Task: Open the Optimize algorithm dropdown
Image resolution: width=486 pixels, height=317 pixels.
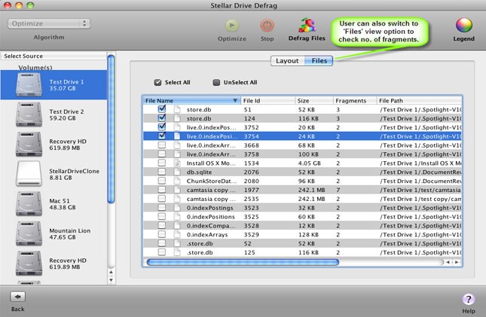Action: [49, 23]
